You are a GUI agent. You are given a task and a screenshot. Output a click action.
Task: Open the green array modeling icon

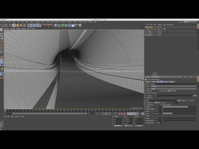tap(66, 25)
